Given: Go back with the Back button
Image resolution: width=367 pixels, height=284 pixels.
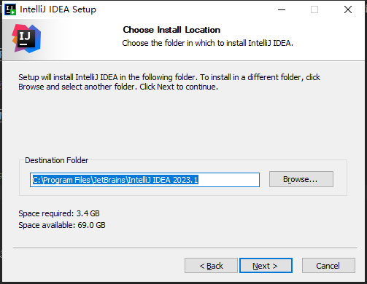Looking at the screenshot, I should click(211, 266).
